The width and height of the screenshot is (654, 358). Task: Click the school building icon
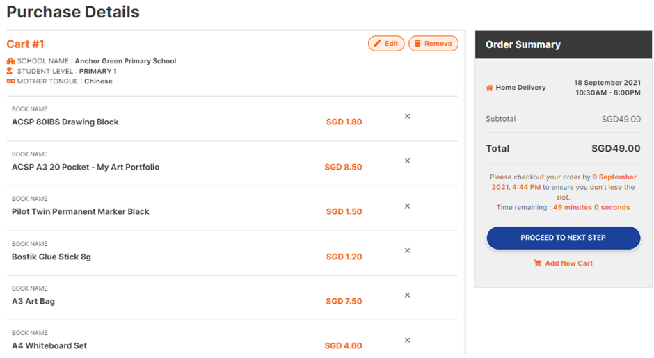10,61
